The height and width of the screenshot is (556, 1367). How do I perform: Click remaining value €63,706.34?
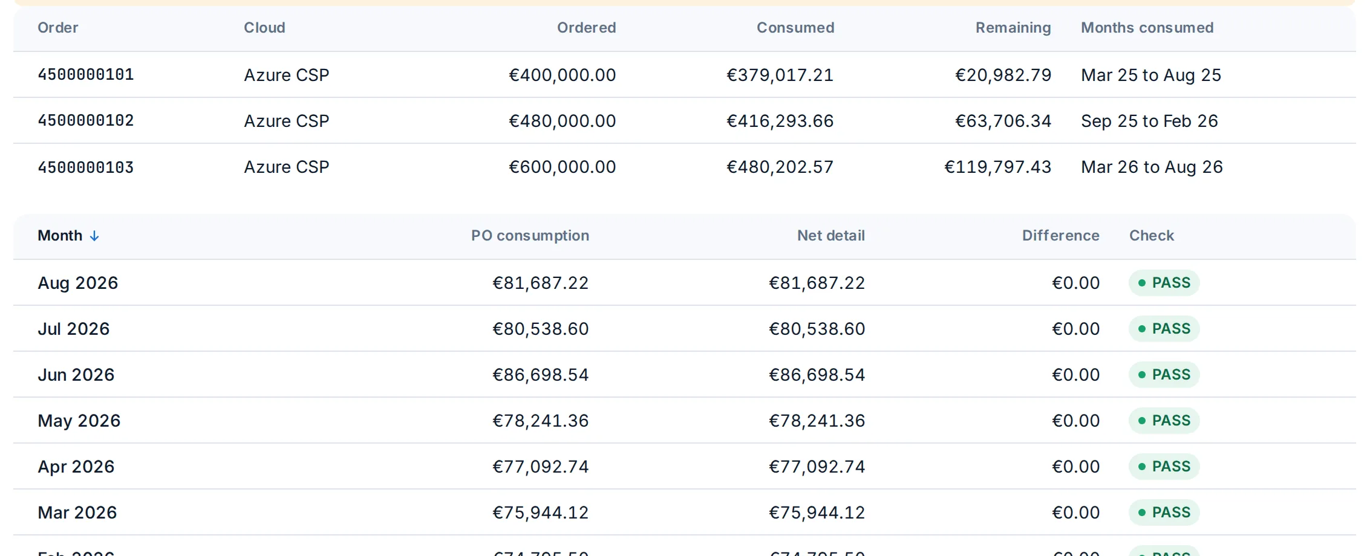coord(1003,121)
